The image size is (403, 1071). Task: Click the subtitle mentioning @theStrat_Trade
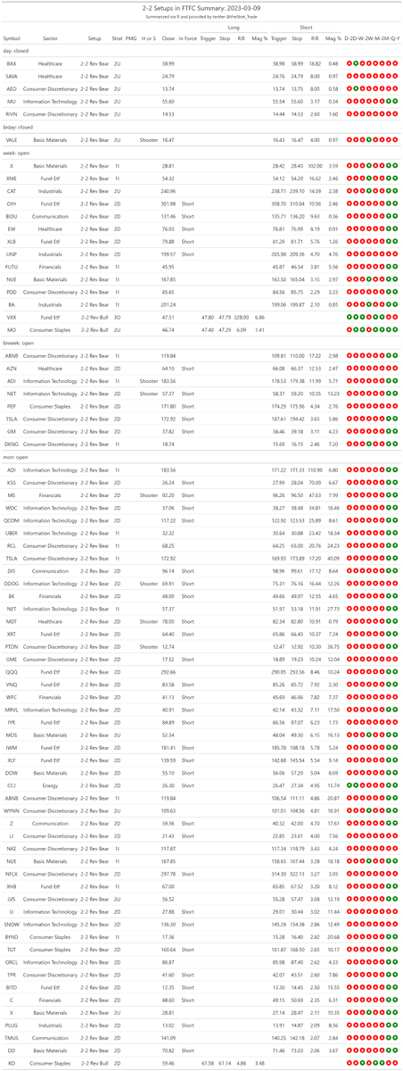[x=201, y=17]
